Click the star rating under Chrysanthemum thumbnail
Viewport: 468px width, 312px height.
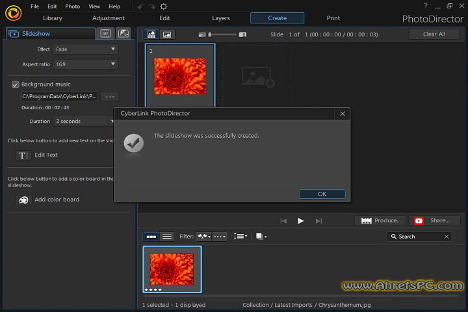[153, 290]
